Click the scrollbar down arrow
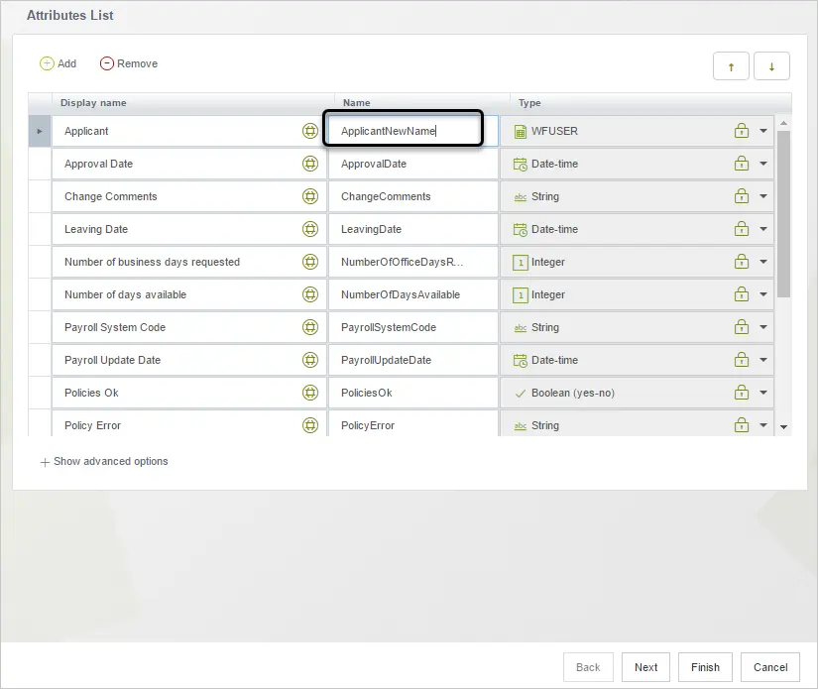Image resolution: width=818 pixels, height=689 pixels. coord(783,427)
